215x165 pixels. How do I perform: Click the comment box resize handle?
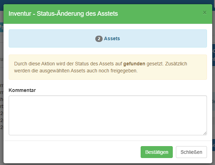[x=205, y=133]
